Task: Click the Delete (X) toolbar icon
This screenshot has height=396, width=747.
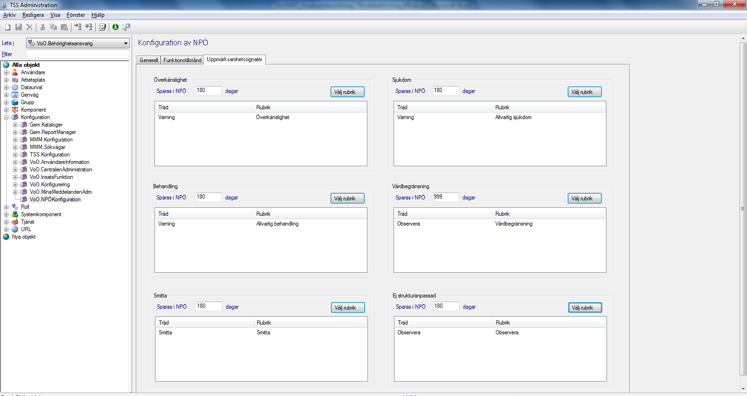Action: (x=29, y=27)
